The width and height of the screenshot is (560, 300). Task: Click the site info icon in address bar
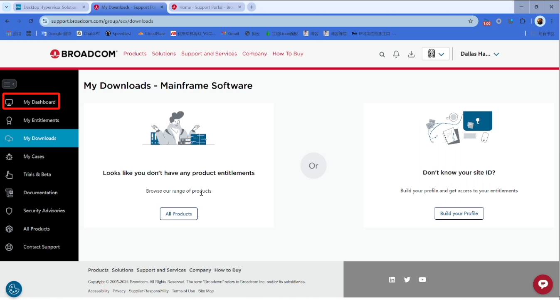45,21
